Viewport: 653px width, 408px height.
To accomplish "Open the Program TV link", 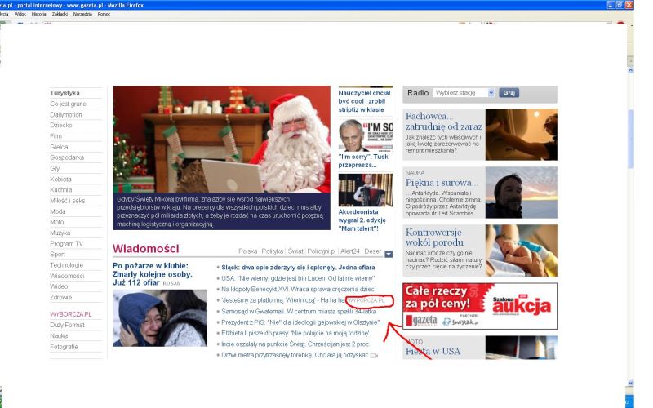I will 66,243.
